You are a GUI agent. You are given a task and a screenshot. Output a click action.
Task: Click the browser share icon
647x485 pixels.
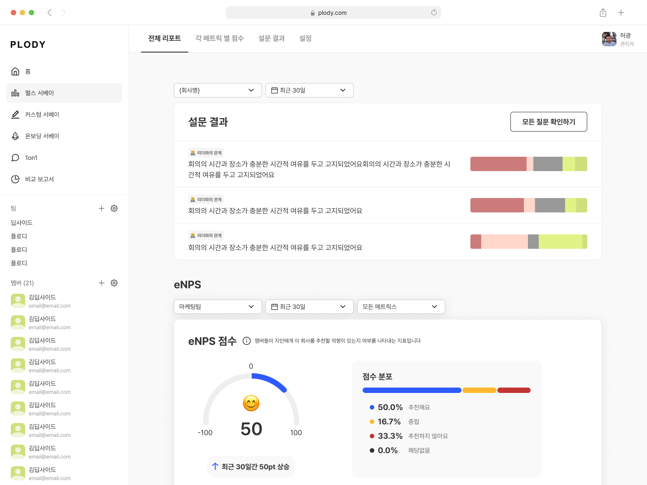pos(603,13)
